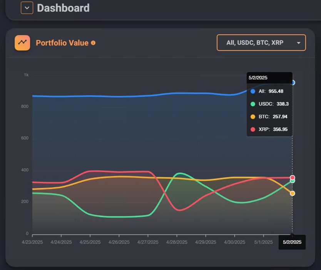Click the 4/26/2025 x-axis label
321x270 pixels.
point(119,242)
